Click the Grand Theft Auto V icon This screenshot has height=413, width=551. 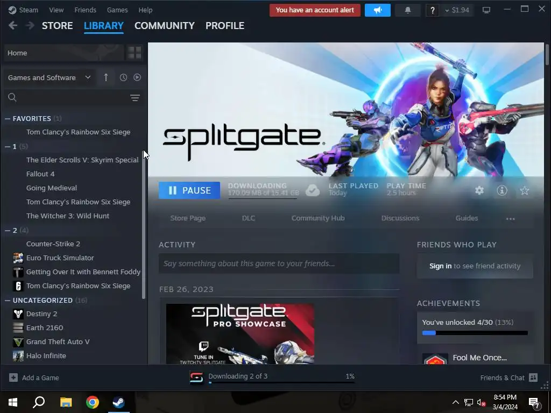18,341
